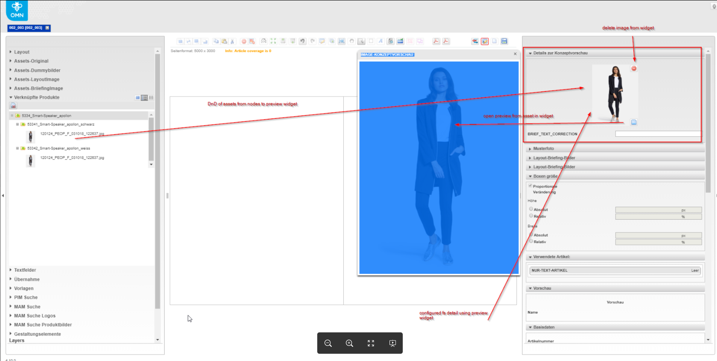Click the save floppy disk icon
The width and height of the screenshot is (717, 361).
504,41
